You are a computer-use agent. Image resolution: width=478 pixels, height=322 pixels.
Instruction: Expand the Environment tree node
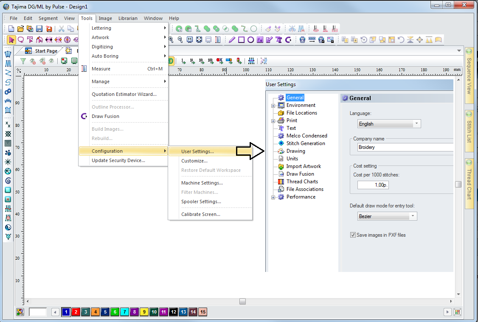click(x=273, y=105)
